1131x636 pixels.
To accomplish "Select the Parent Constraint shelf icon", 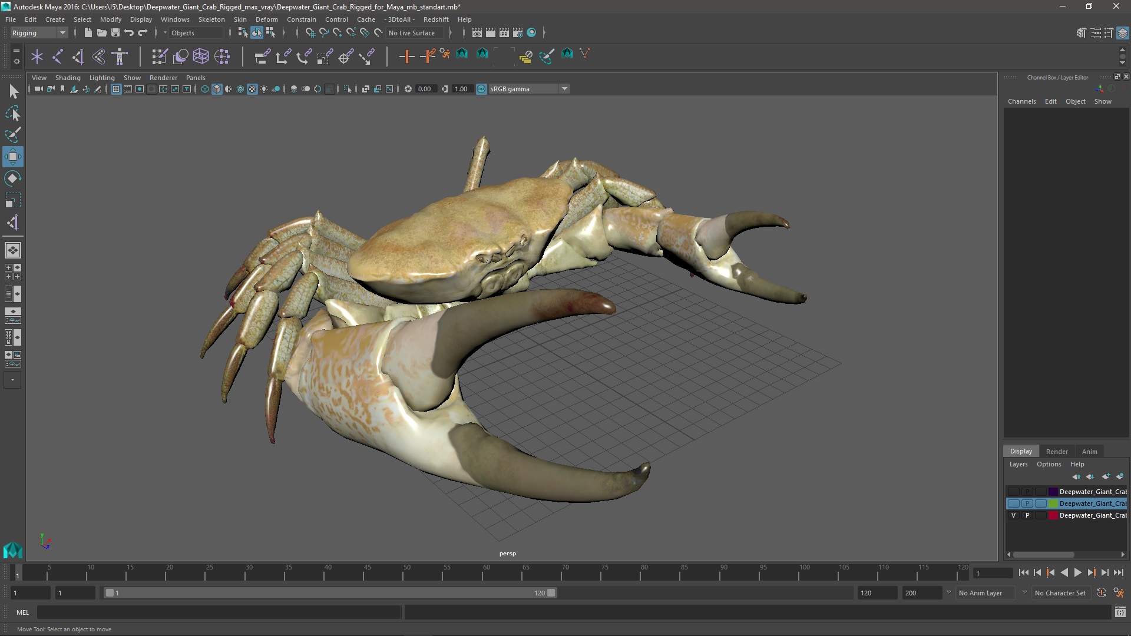I will click(x=262, y=57).
